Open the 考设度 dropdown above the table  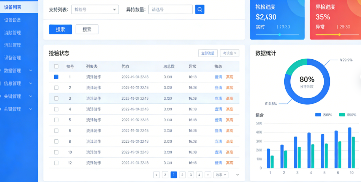click(230, 53)
